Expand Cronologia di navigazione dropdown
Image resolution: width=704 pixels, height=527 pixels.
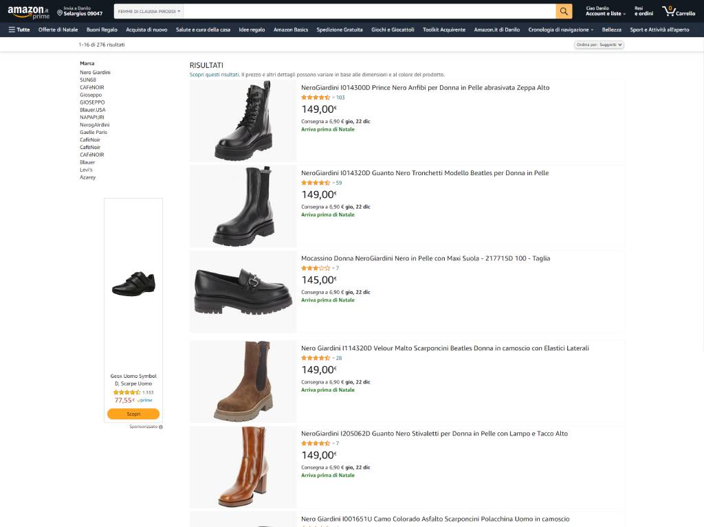click(561, 30)
